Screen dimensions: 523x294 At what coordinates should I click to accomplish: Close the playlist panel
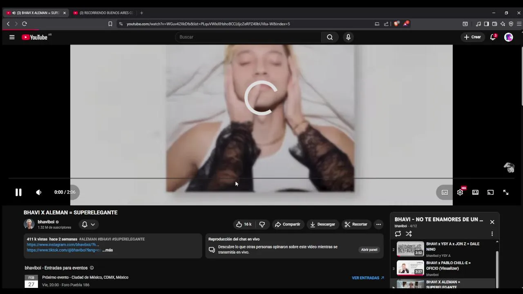[x=492, y=222]
